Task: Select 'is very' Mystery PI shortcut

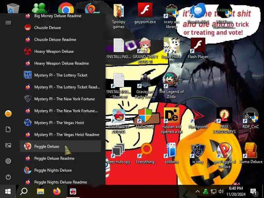Action: click(198, 154)
